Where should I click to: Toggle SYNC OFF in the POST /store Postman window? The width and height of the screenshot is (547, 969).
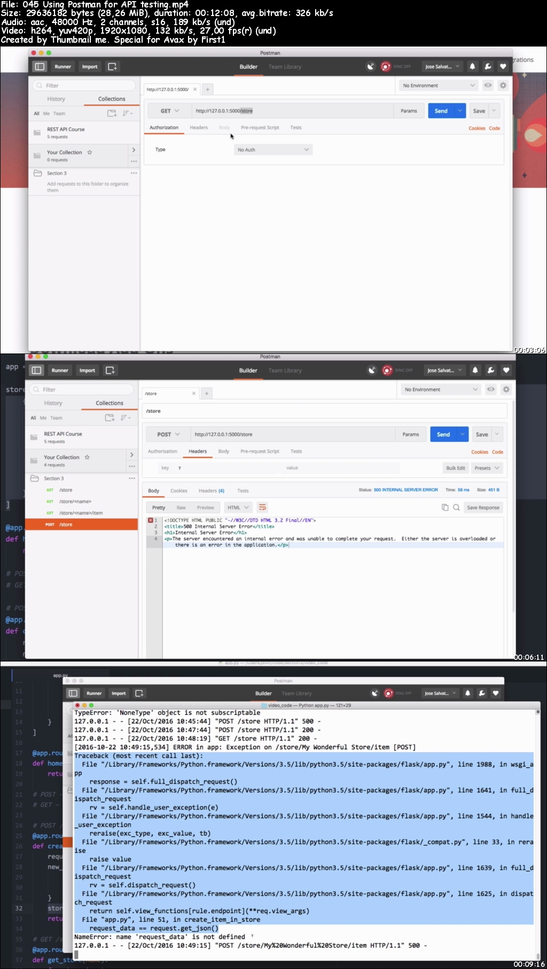coord(398,370)
